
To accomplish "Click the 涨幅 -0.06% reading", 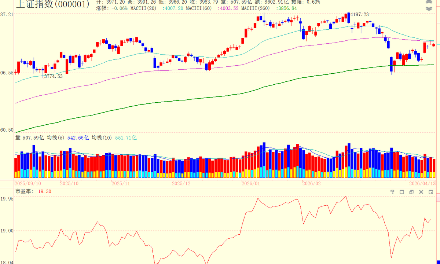I will click(112, 8).
